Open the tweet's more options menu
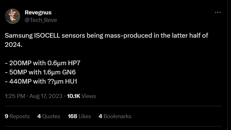The width and height of the screenshot is (231, 130). coord(218,12)
